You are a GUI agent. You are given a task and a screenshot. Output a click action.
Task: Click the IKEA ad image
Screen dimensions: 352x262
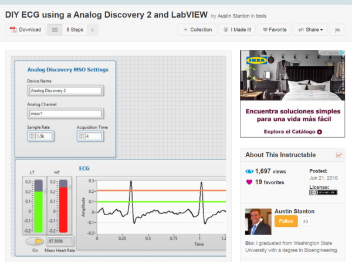click(x=293, y=76)
